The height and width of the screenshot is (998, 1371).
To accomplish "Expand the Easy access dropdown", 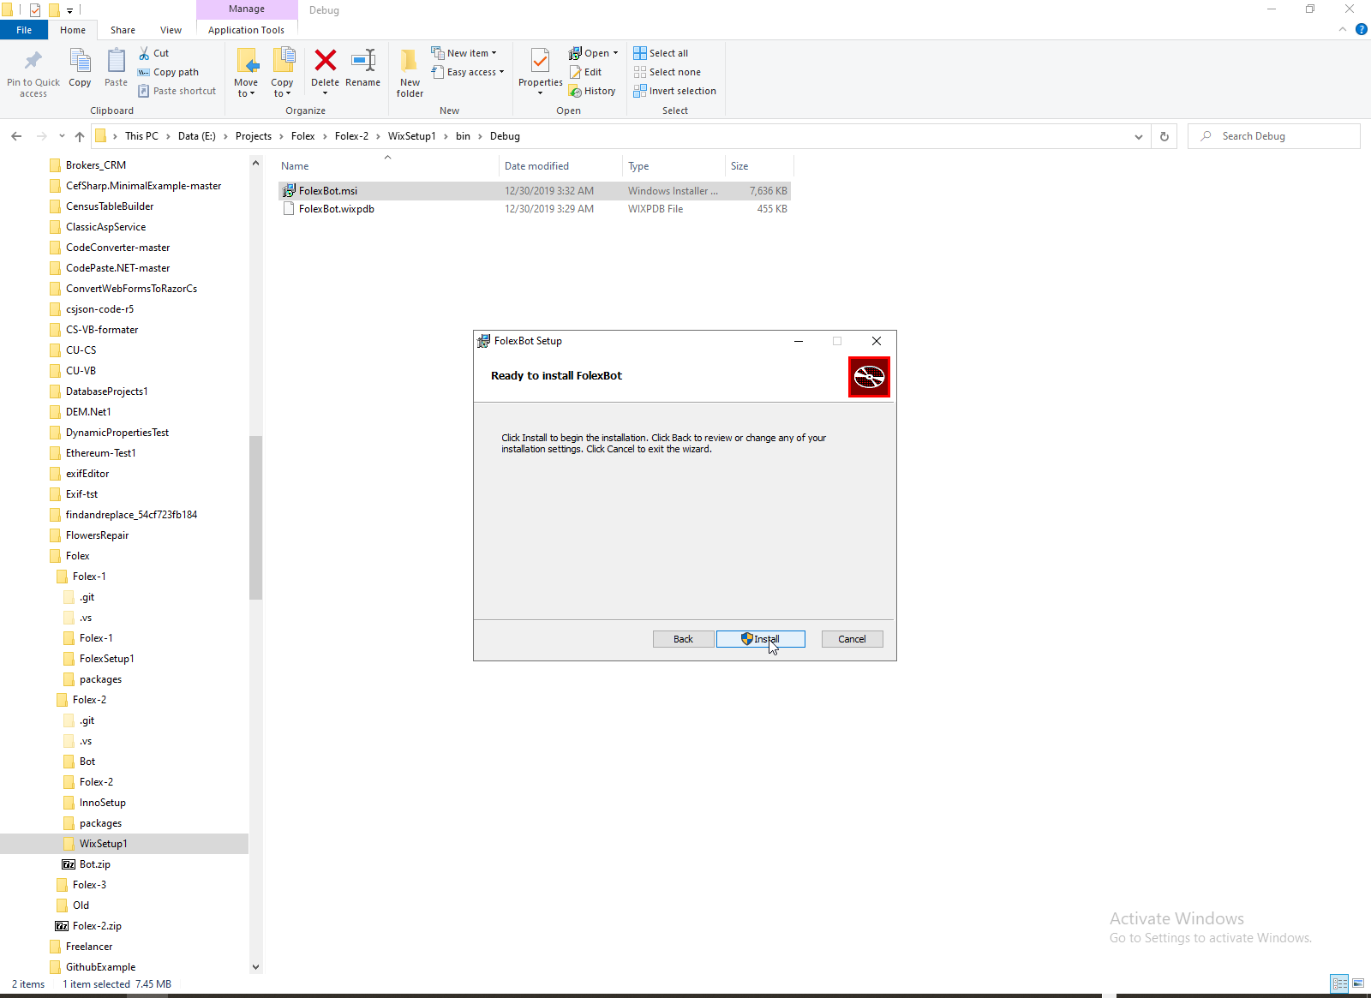I will pos(468,72).
